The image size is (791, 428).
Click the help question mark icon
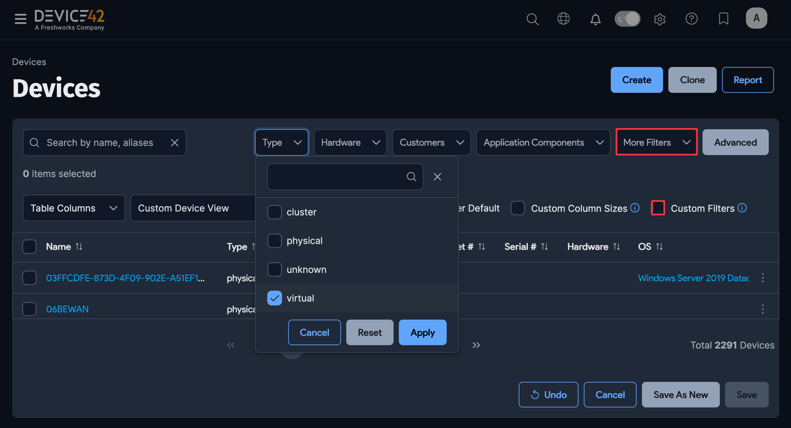[692, 19]
